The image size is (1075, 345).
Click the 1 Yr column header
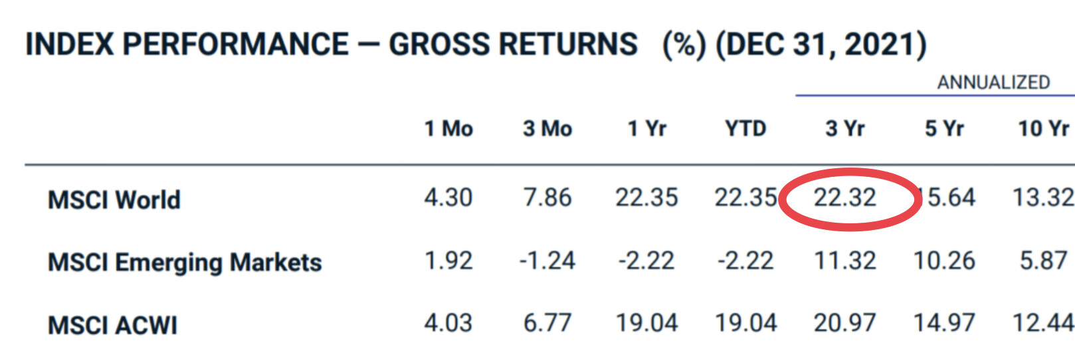(647, 128)
